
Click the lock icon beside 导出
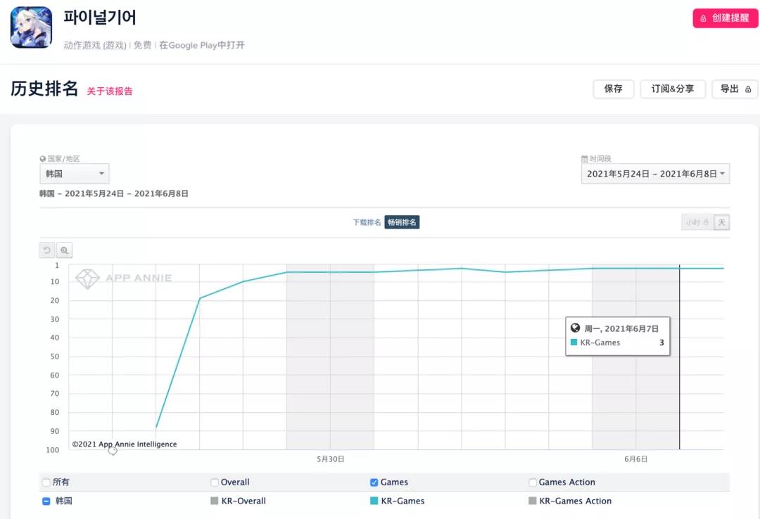748,89
